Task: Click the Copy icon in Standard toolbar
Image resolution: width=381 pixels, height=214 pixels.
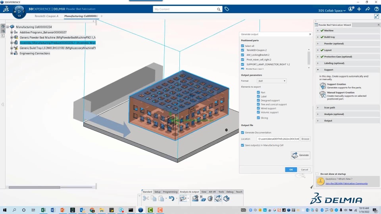Action: (154, 199)
